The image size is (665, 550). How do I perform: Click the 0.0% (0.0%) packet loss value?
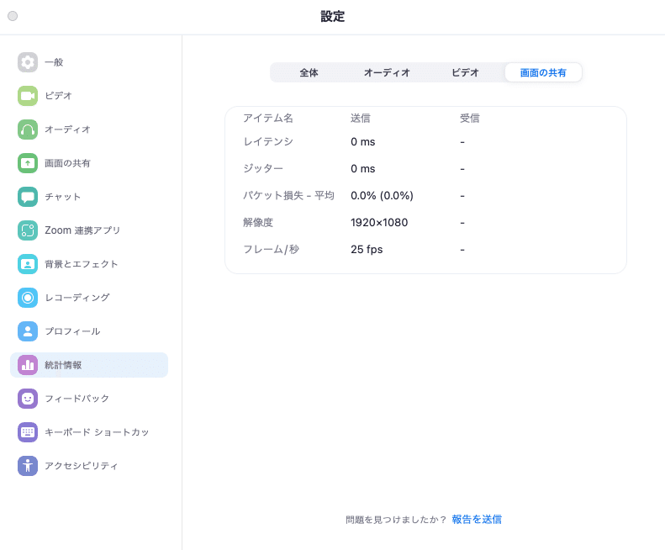[382, 196]
